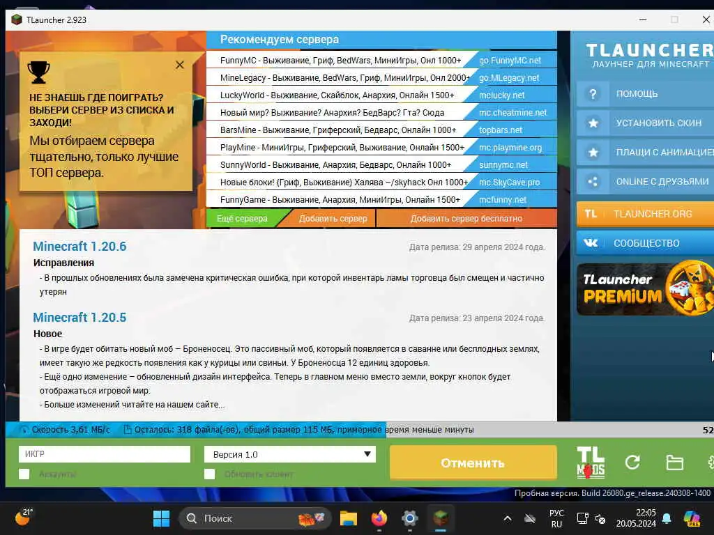Close the yellow server tip popup
714x535 pixels.
[x=180, y=65]
